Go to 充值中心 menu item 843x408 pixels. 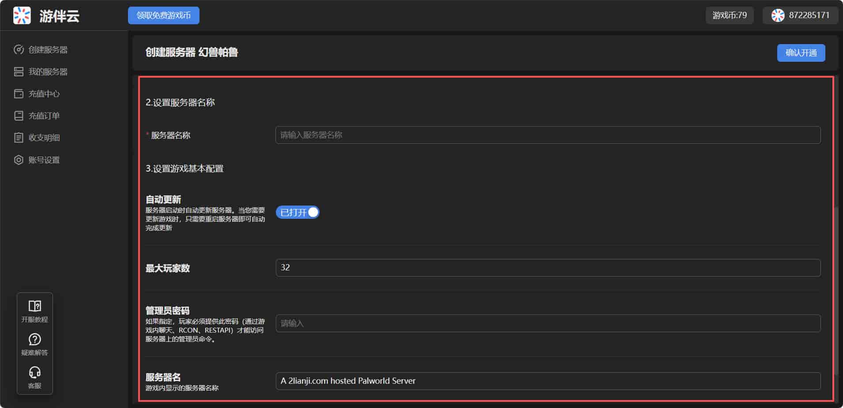point(44,94)
